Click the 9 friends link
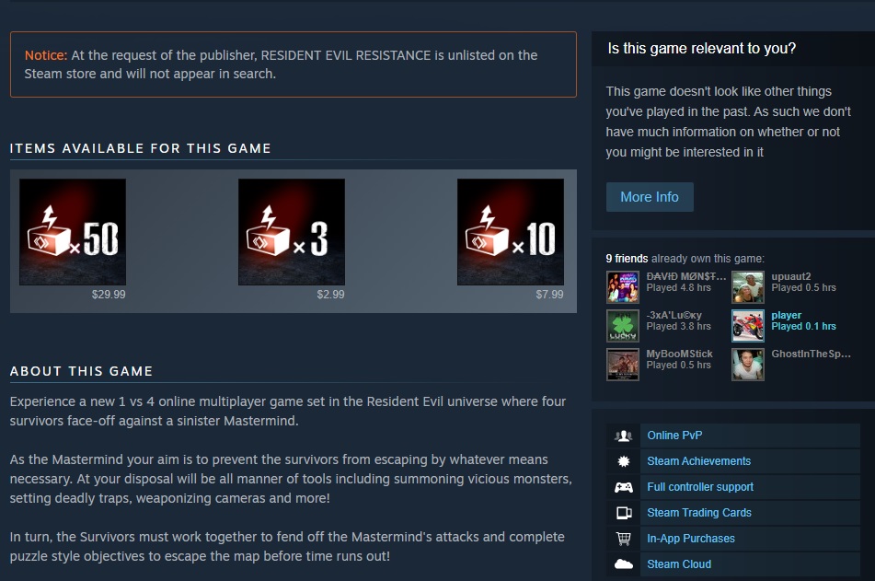Viewport: 875px width, 581px height. [627, 259]
